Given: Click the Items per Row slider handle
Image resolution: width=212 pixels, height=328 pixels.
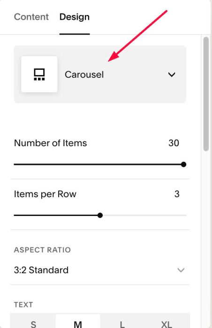Looking at the screenshot, I should [x=100, y=215].
